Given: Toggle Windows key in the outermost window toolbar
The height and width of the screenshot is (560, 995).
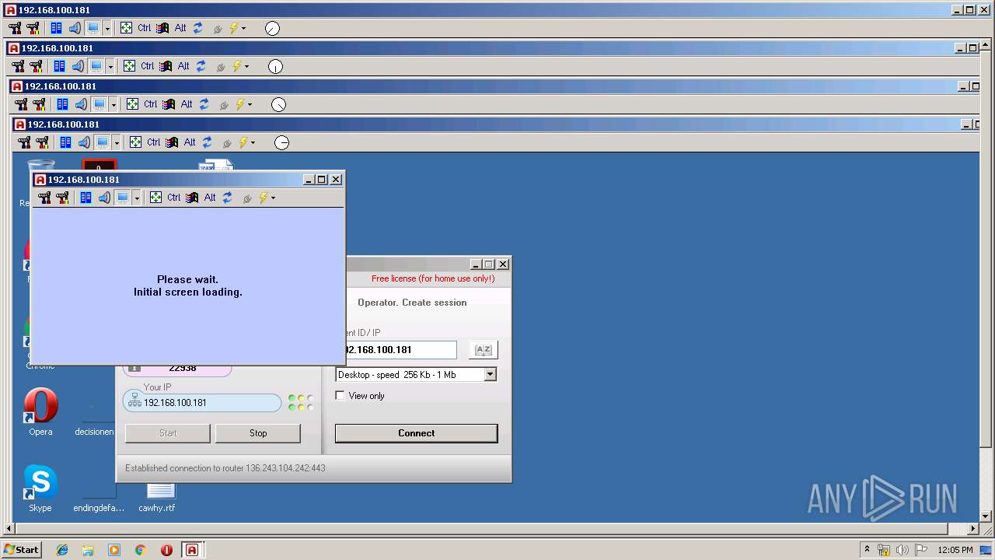Looking at the screenshot, I should [162, 28].
